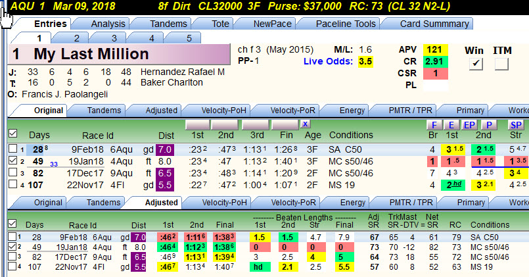Viewport: 529px width, 277px height.
Task: Click the RC column header in Adjusted table
Action: pos(455,224)
